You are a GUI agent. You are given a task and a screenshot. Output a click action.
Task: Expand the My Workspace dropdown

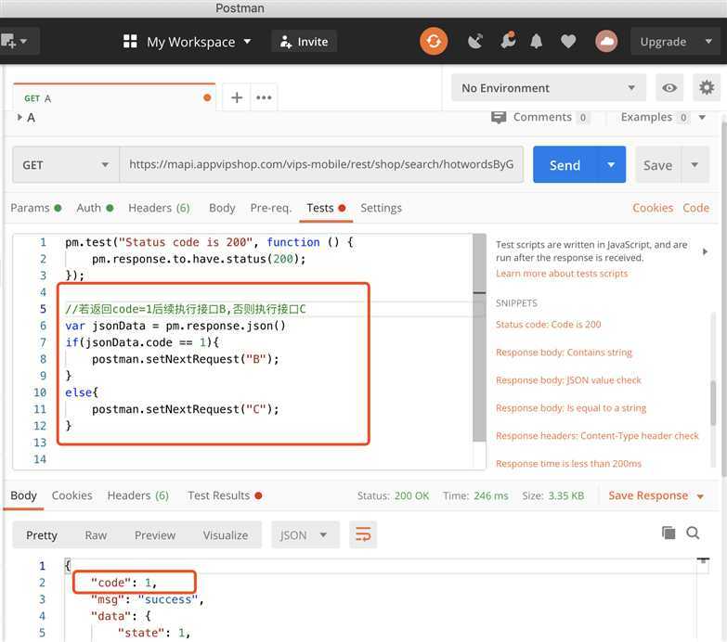click(x=247, y=41)
